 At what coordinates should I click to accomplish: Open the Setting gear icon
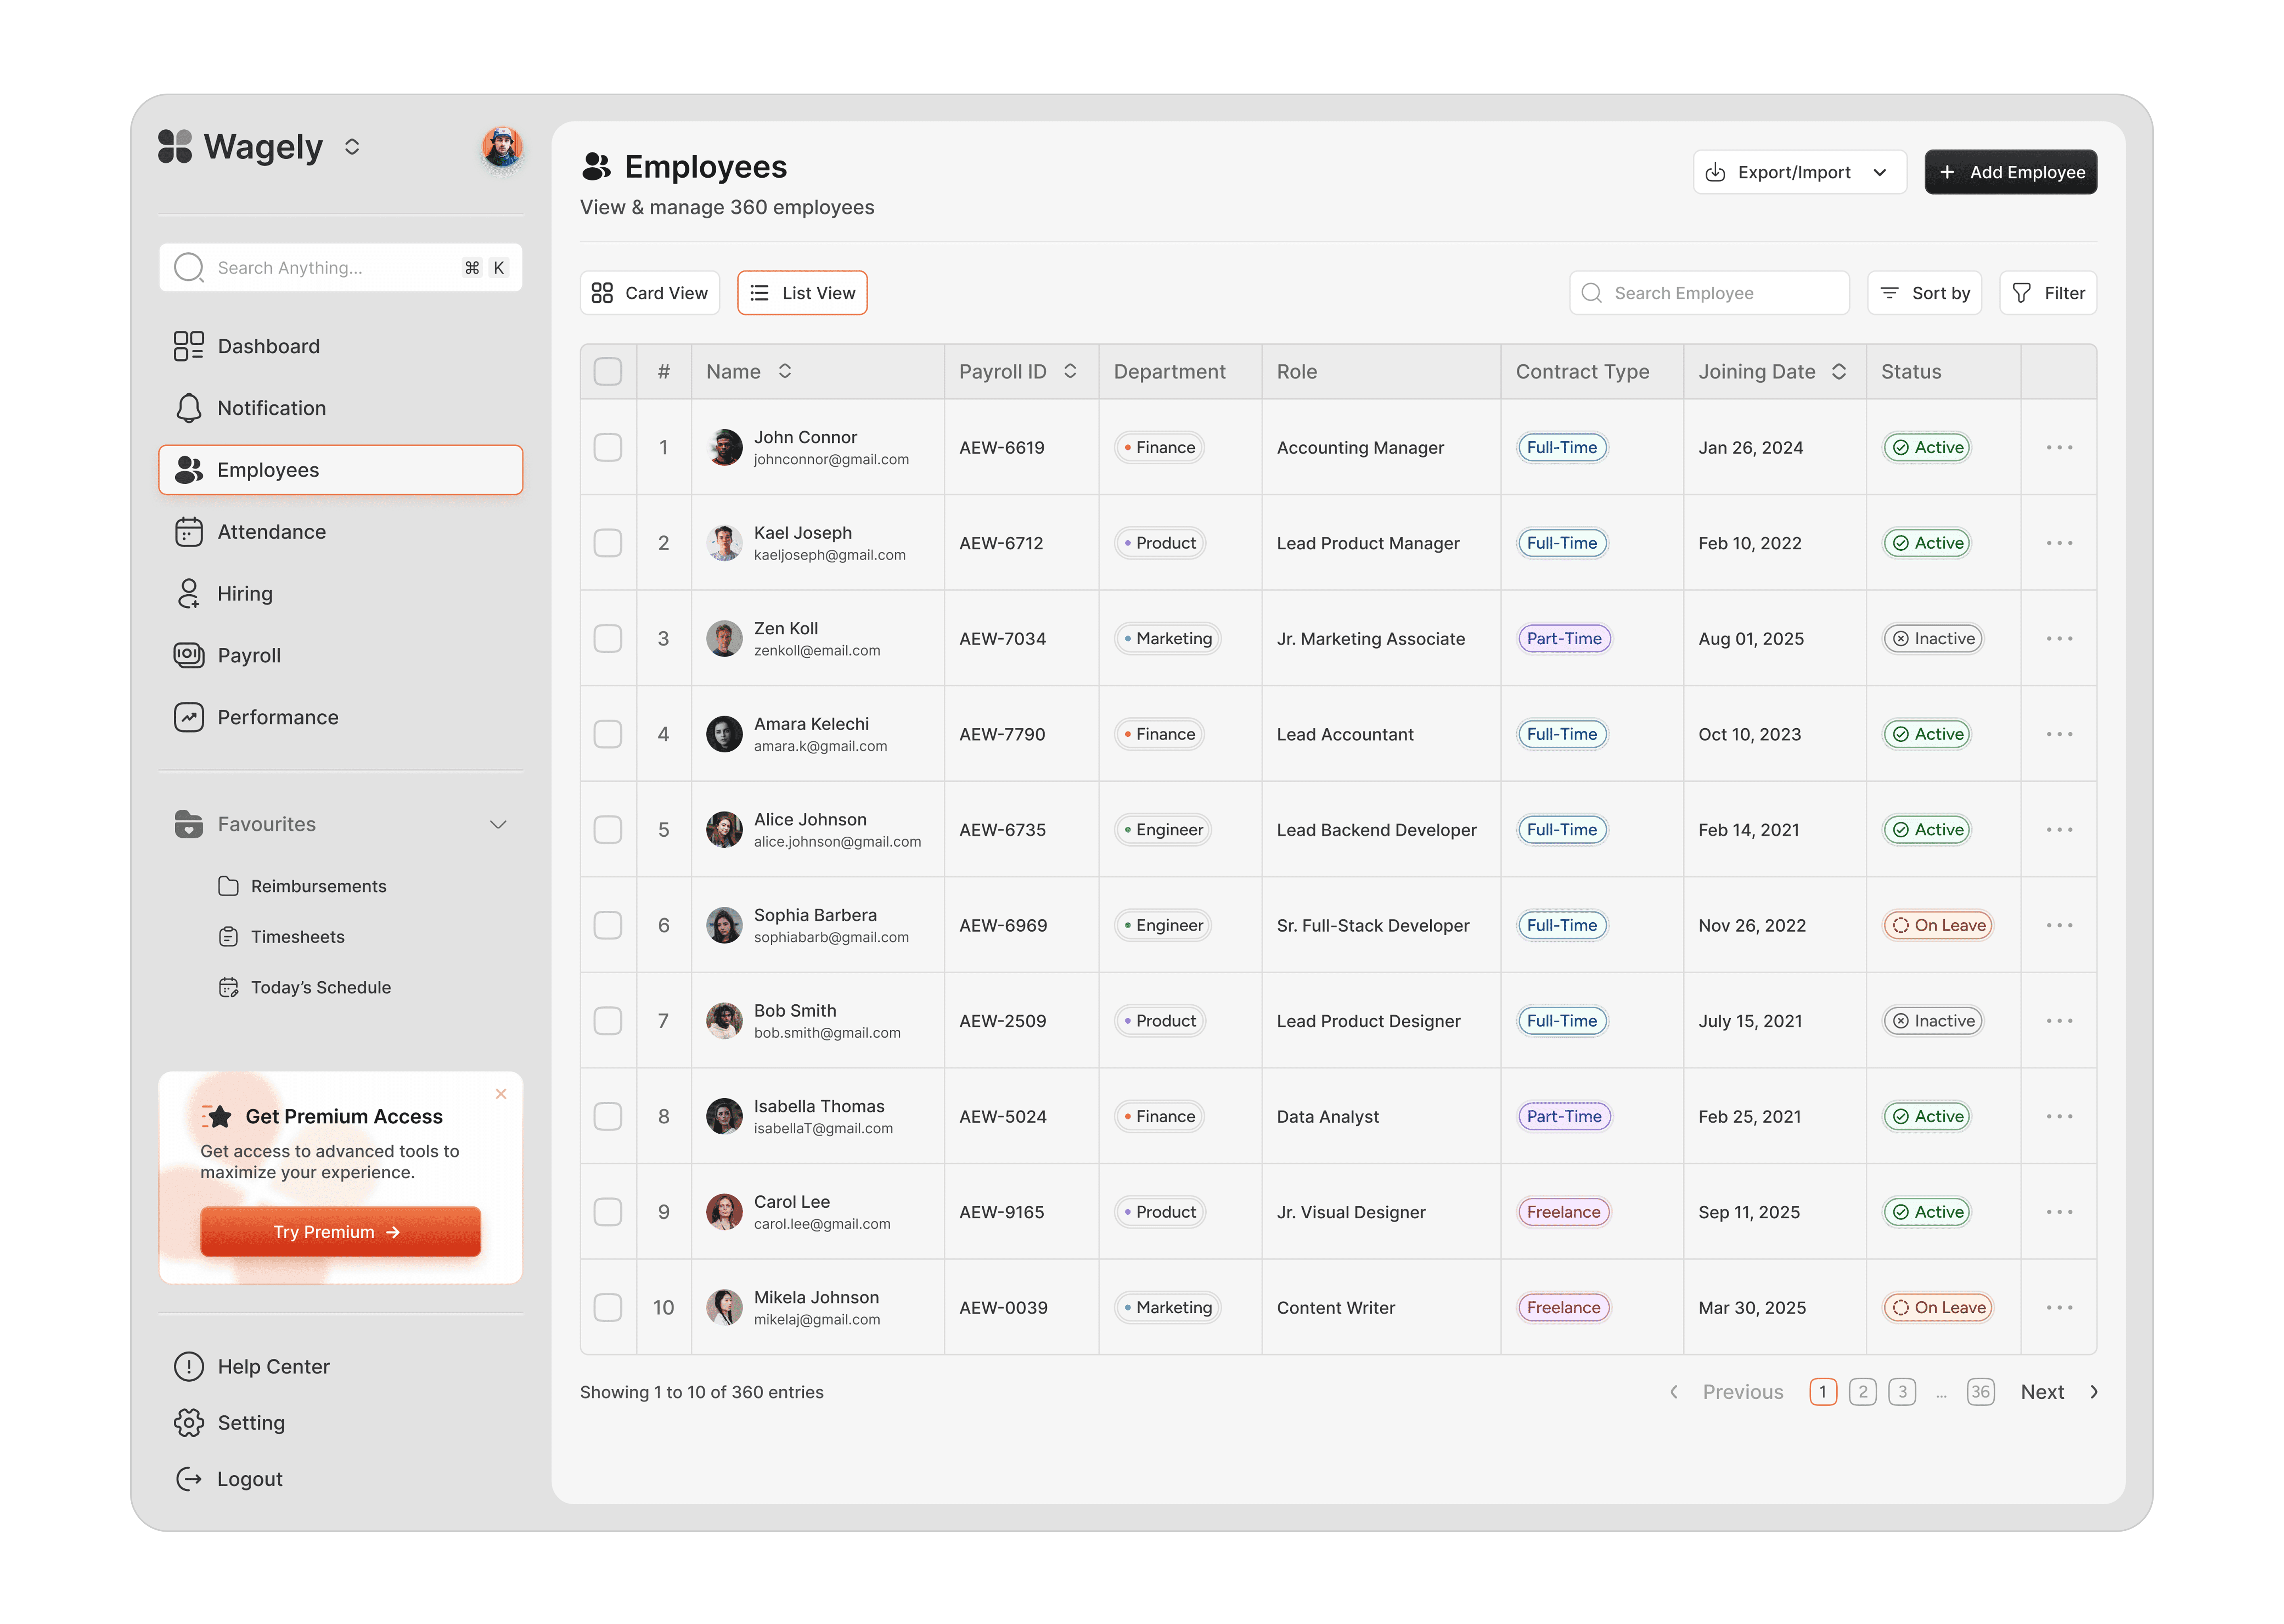point(188,1423)
